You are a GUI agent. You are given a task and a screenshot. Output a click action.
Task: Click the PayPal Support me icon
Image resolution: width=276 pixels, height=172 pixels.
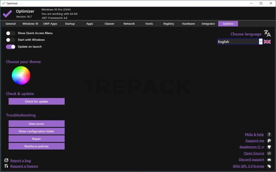(269, 140)
